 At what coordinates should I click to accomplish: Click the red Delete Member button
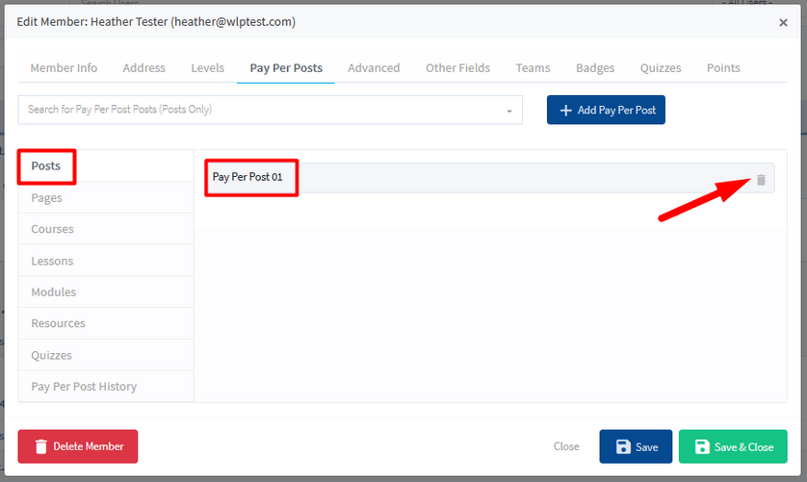point(78,446)
